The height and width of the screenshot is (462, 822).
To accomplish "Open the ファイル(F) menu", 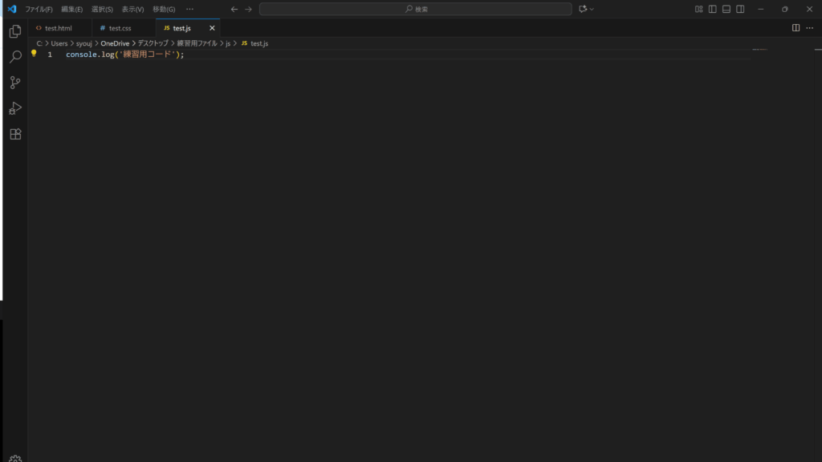I will coord(39,9).
